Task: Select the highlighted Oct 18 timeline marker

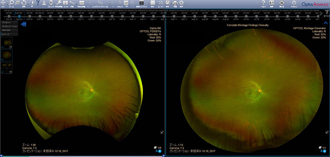Action: coord(19,16)
